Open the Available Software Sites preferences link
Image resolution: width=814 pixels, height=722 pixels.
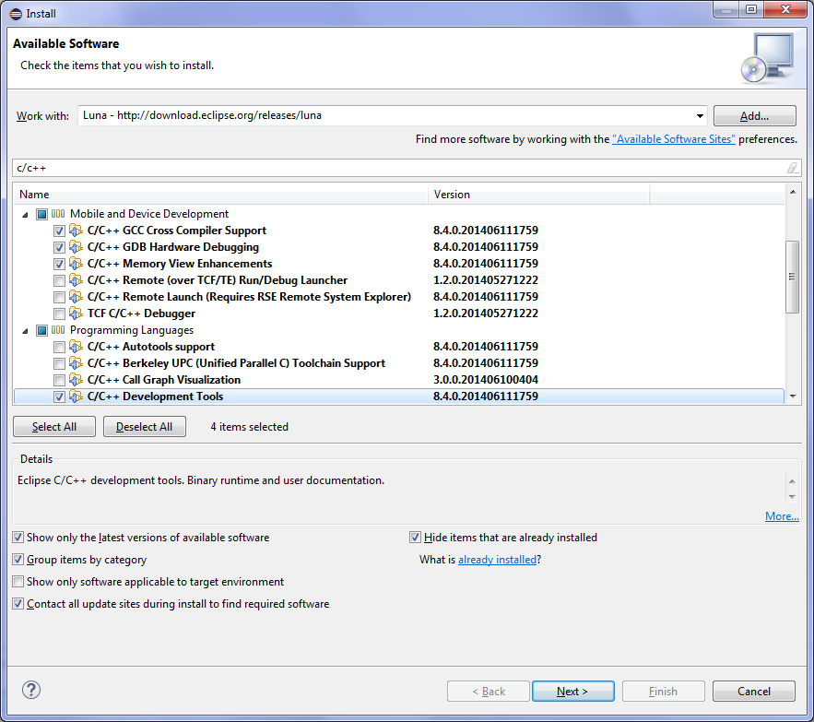(674, 139)
